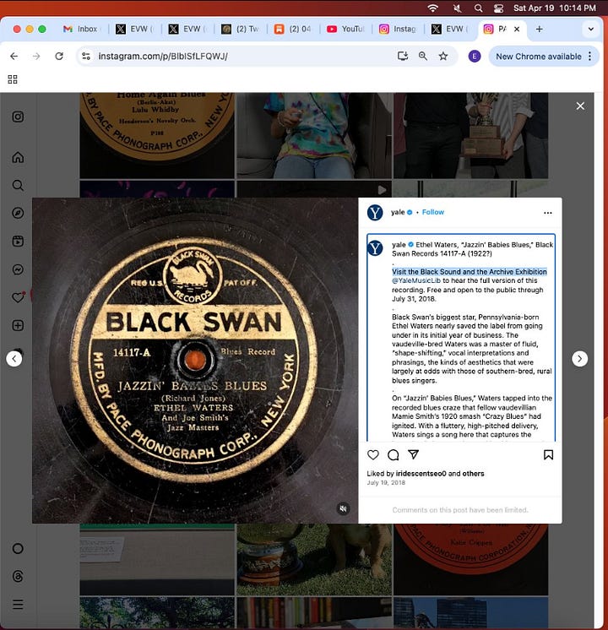
Task: Open Chrome three-dot menu
Action: coord(589,57)
